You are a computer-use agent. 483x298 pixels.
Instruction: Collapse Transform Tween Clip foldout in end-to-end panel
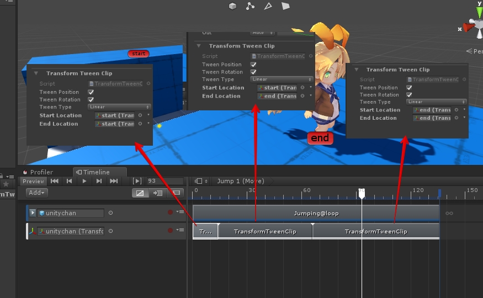tap(357, 70)
